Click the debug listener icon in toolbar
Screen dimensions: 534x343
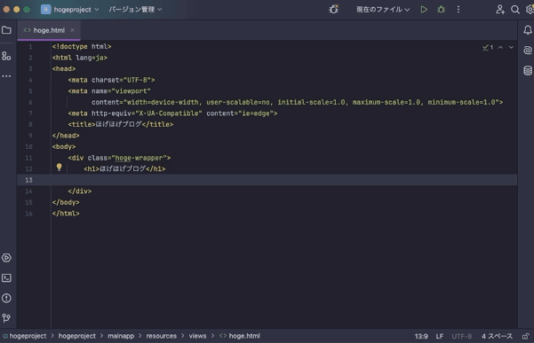[x=334, y=9]
